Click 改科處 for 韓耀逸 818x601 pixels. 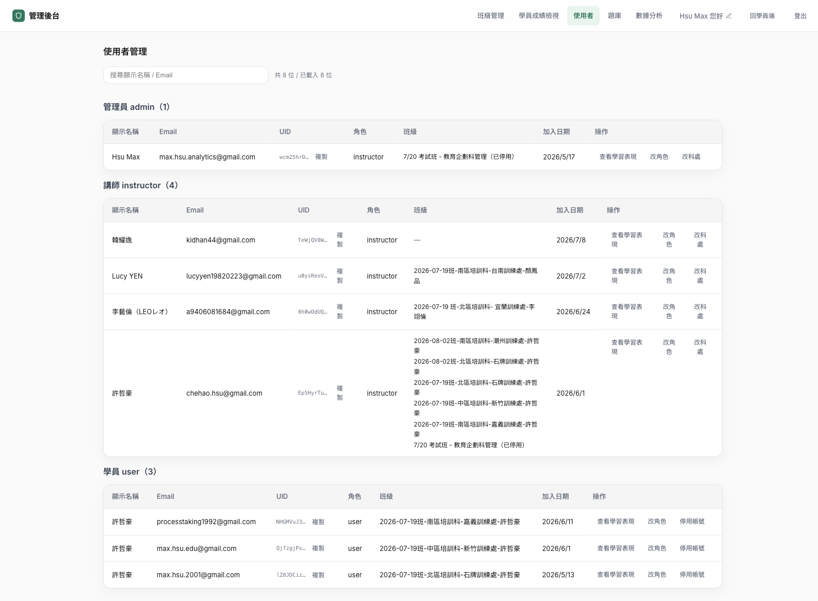point(700,240)
